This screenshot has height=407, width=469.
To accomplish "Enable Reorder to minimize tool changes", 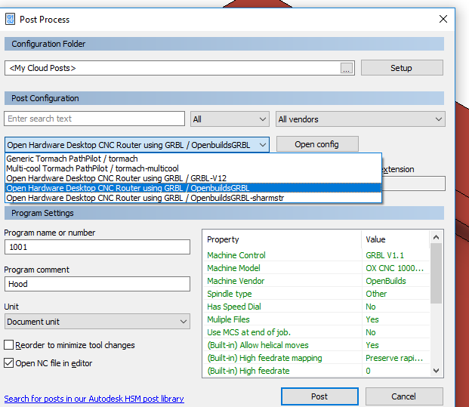I will (x=9, y=345).
